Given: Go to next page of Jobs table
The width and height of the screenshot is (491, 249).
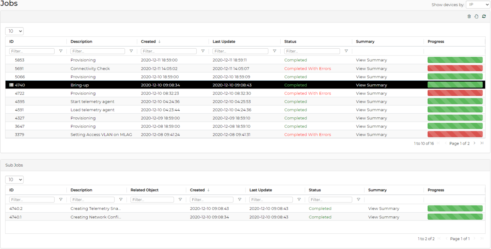Looking at the screenshot, I should [x=474, y=143].
